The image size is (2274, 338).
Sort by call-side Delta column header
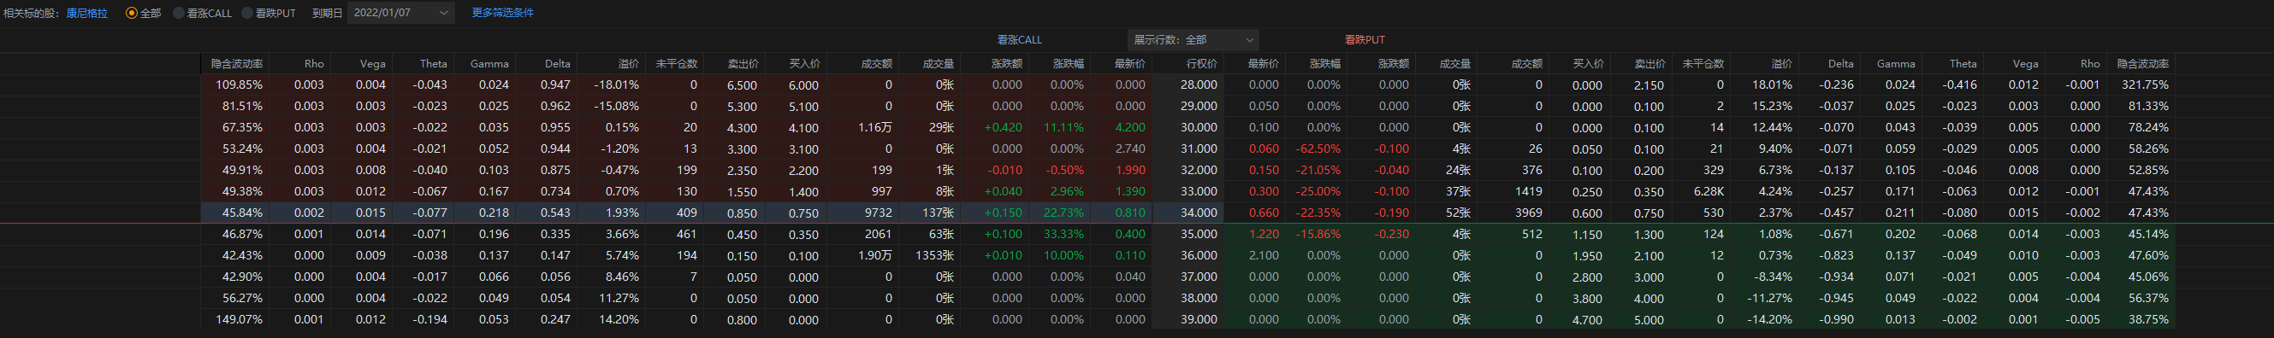click(557, 63)
